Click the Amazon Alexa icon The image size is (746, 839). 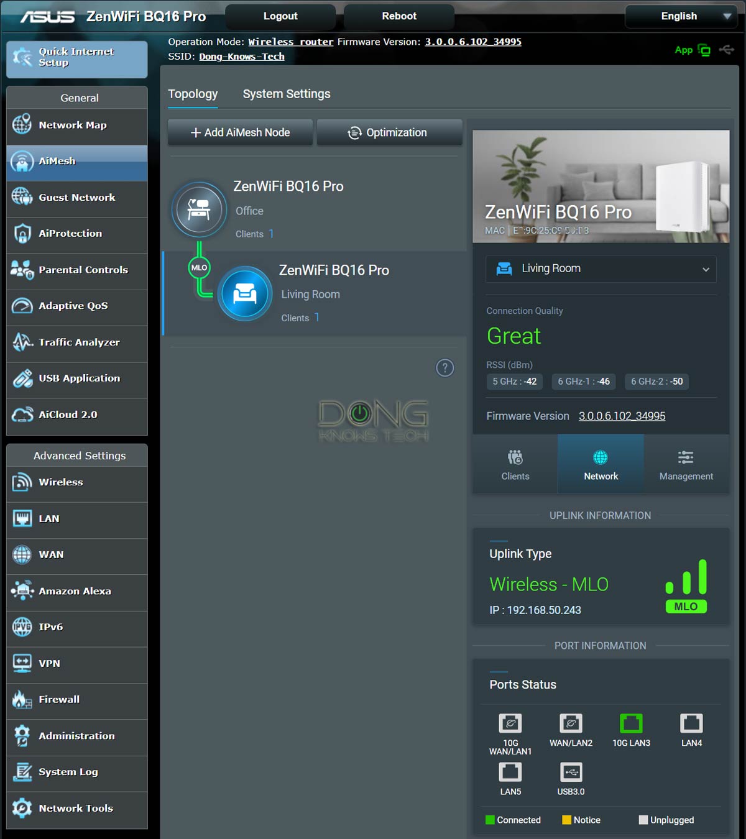click(x=22, y=590)
